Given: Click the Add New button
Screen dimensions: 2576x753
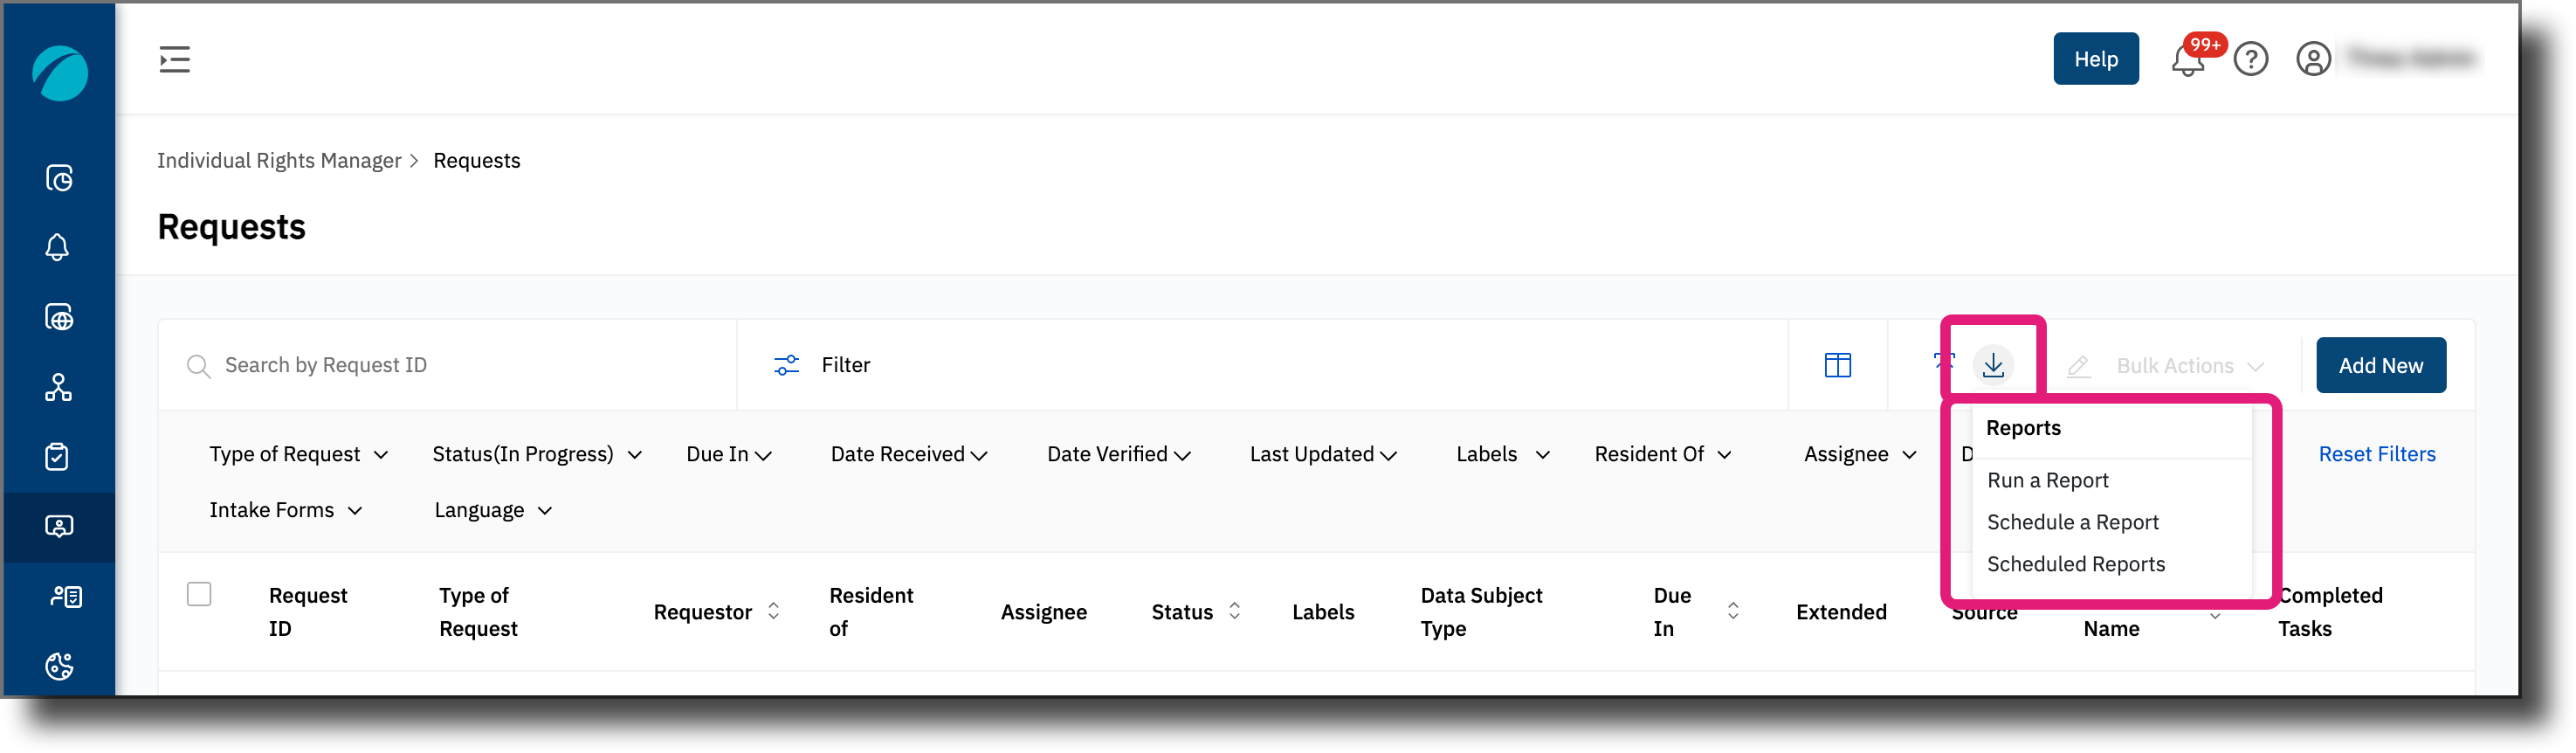Looking at the screenshot, I should [x=2380, y=366].
